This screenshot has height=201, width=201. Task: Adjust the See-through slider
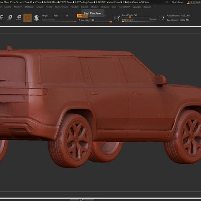point(194,2)
